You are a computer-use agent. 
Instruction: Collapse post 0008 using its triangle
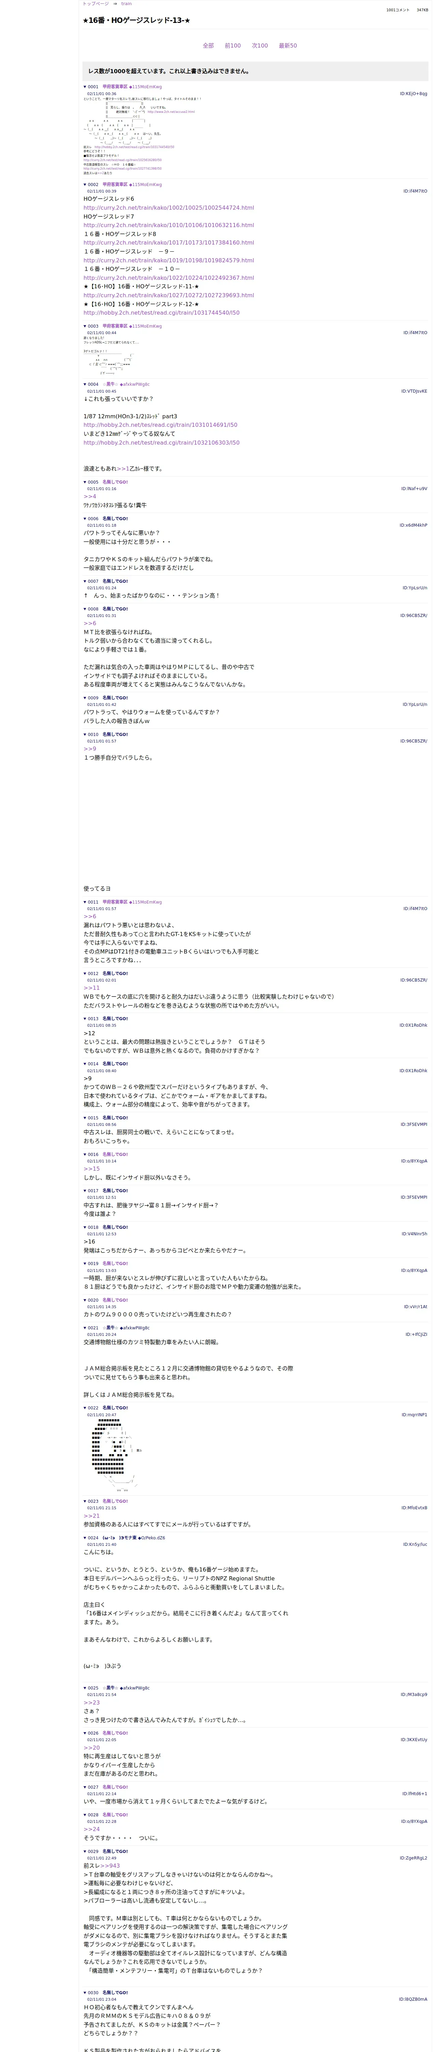[85, 609]
